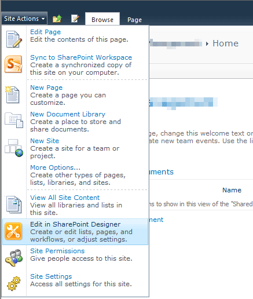Click the View All Site Content icon

point(14,205)
